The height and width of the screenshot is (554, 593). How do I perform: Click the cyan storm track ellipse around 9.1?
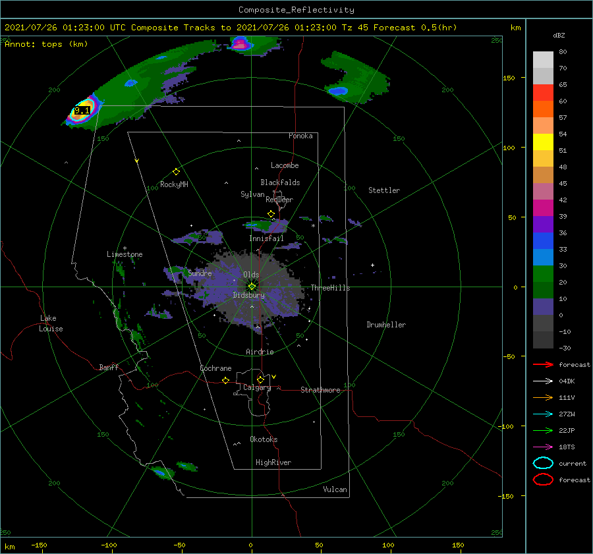pos(83,109)
